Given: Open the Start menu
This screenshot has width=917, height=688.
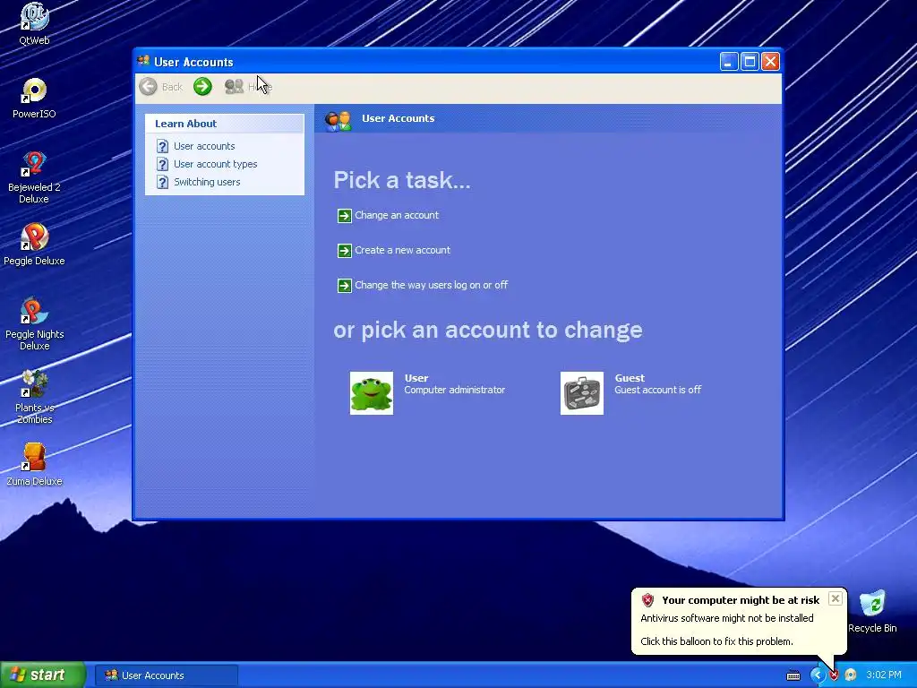Looking at the screenshot, I should (43, 675).
